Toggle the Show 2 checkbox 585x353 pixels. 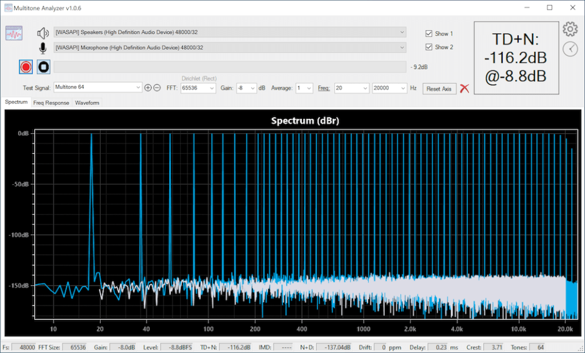[x=429, y=47]
